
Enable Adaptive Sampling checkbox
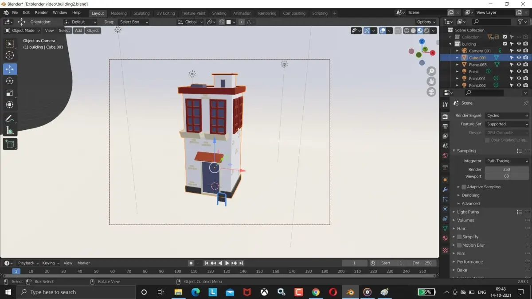[464, 187]
